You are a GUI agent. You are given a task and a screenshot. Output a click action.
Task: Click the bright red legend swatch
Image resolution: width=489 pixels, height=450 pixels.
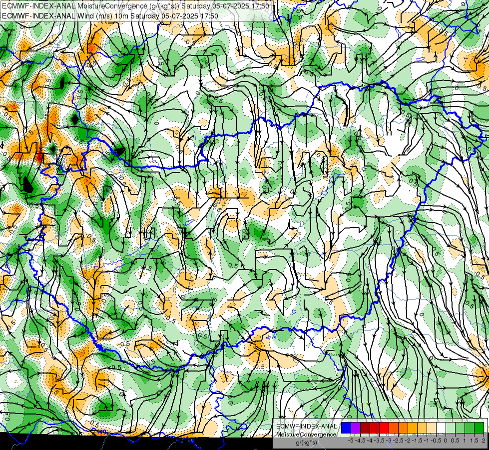(384, 428)
